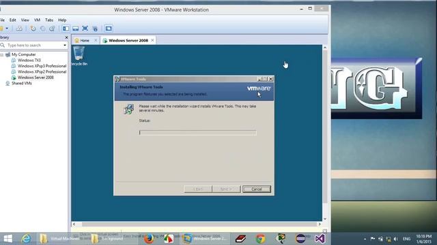Close the Windows Server 2008 tab

152,40
